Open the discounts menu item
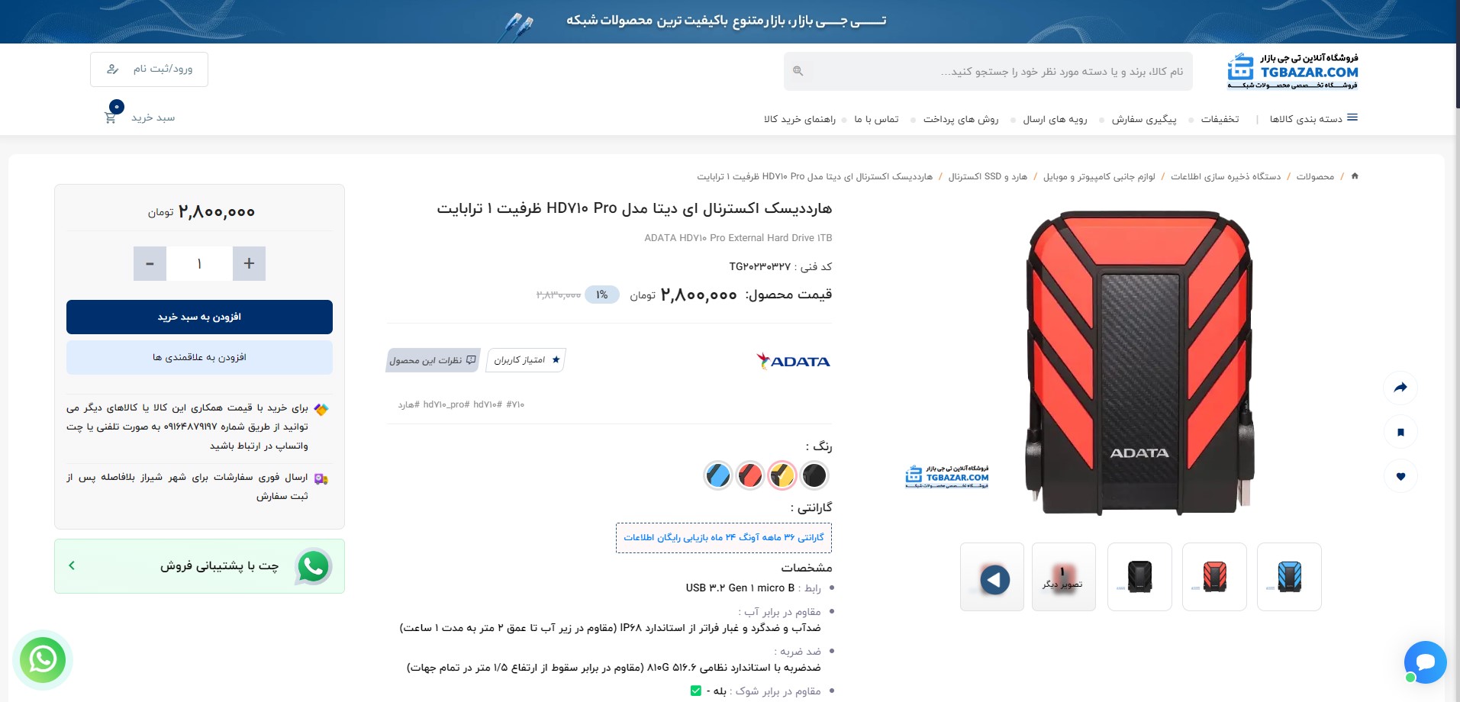The width and height of the screenshot is (1460, 702). click(x=1220, y=119)
